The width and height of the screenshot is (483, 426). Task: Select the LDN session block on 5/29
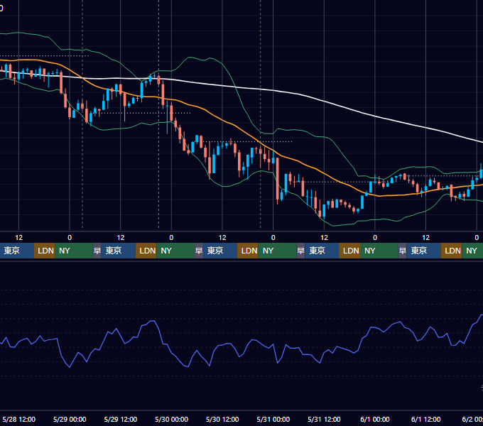146,251
